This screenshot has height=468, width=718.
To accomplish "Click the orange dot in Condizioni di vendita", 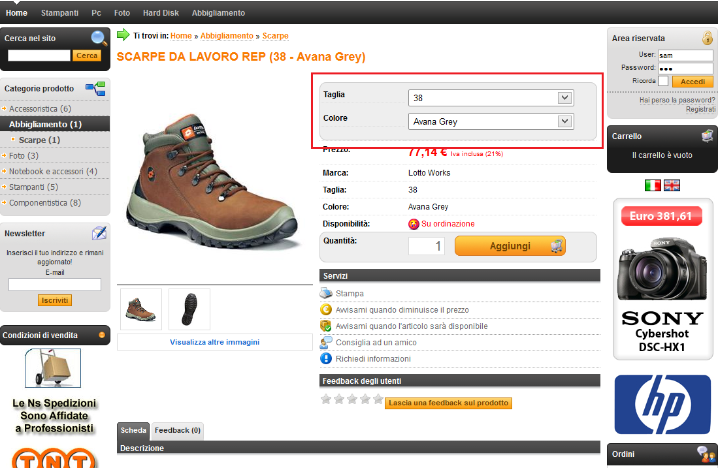I will (102, 335).
